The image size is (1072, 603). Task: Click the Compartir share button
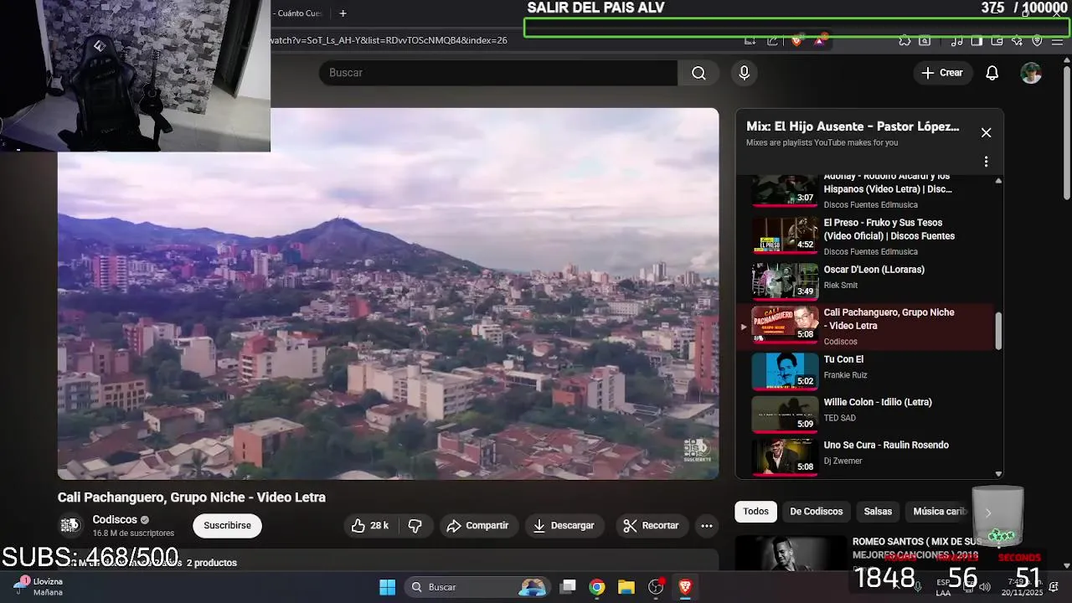coord(477,525)
